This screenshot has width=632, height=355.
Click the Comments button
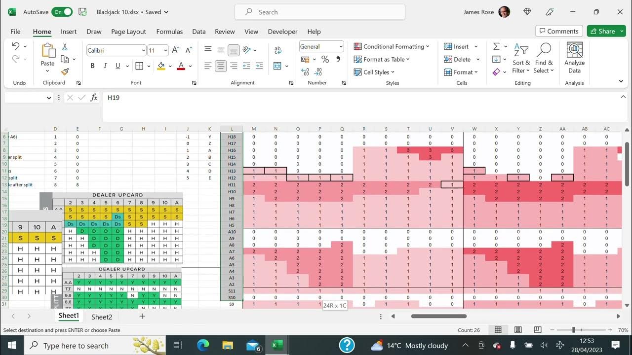click(x=559, y=31)
